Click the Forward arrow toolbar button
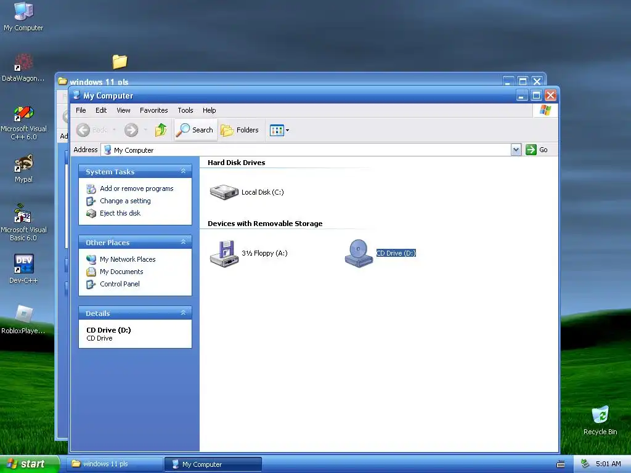631x473 pixels. coord(131,130)
